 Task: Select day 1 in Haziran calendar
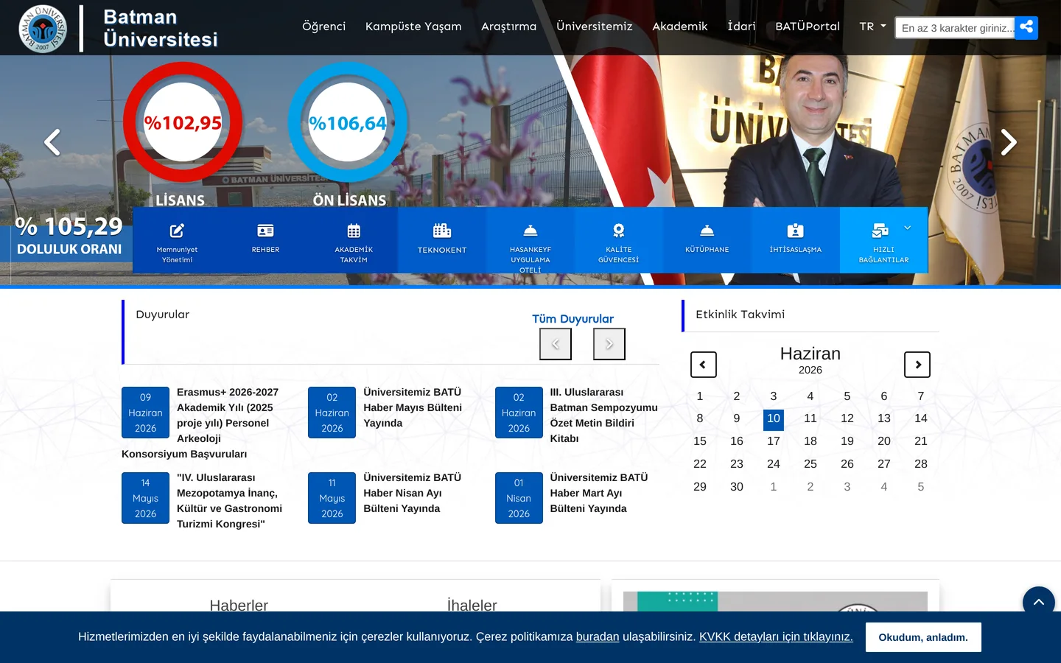tap(700, 396)
